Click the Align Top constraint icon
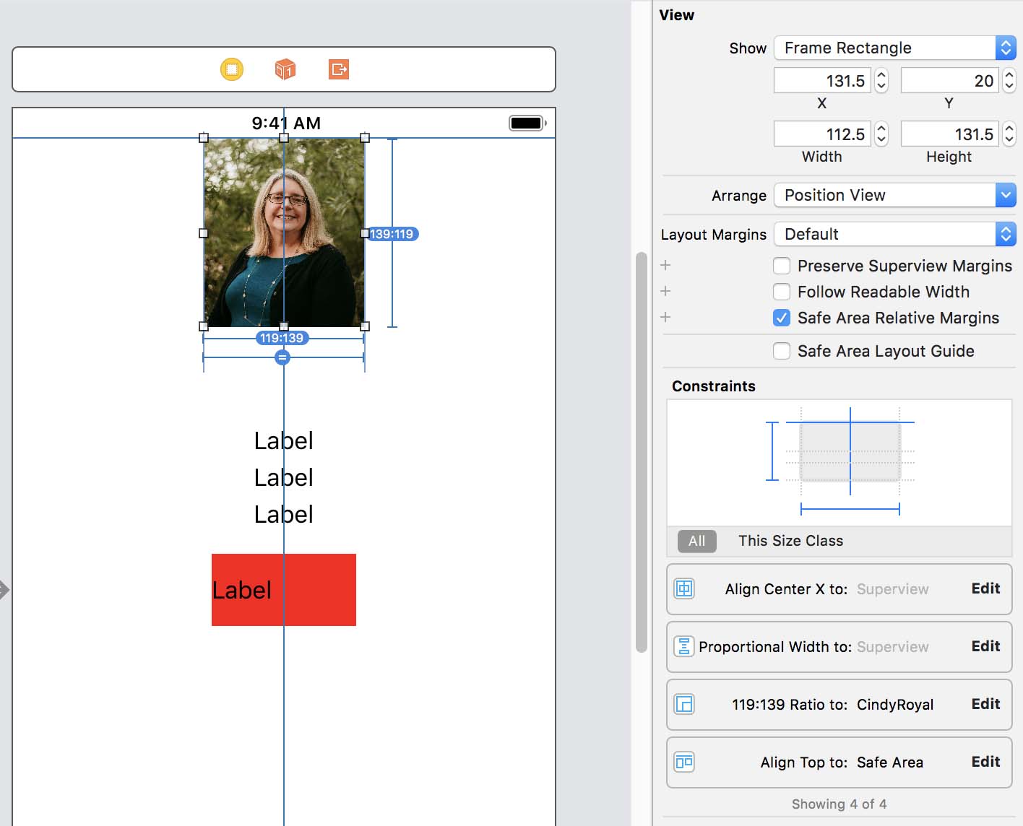 tap(684, 762)
